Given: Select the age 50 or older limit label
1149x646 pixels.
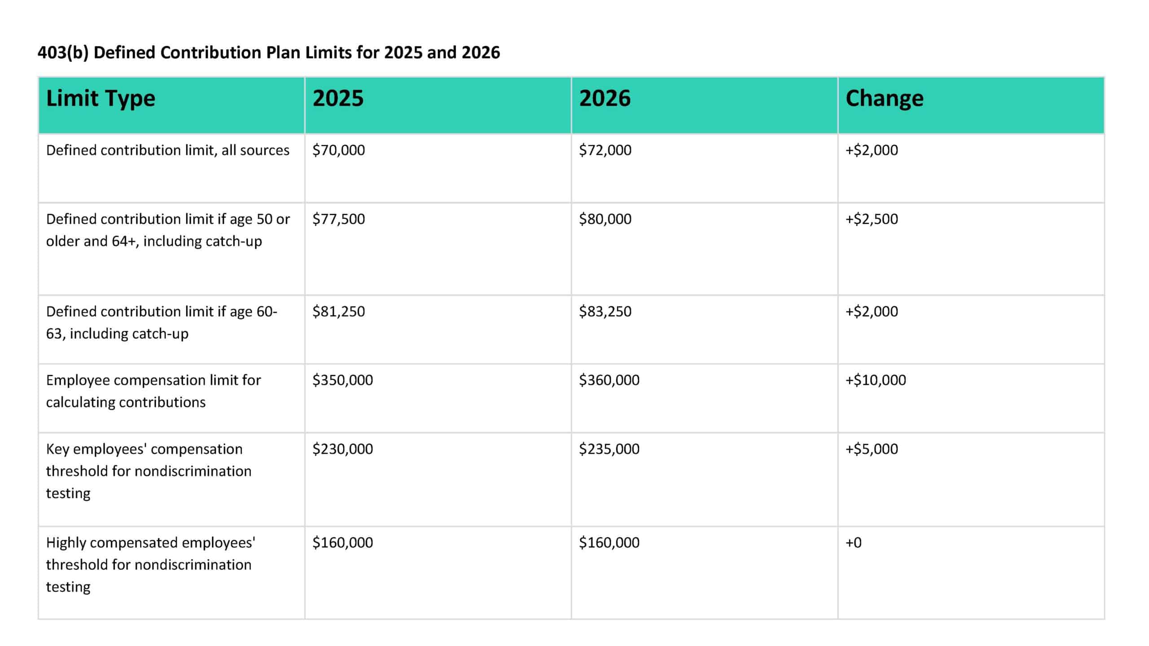Looking at the screenshot, I should coord(167,230).
